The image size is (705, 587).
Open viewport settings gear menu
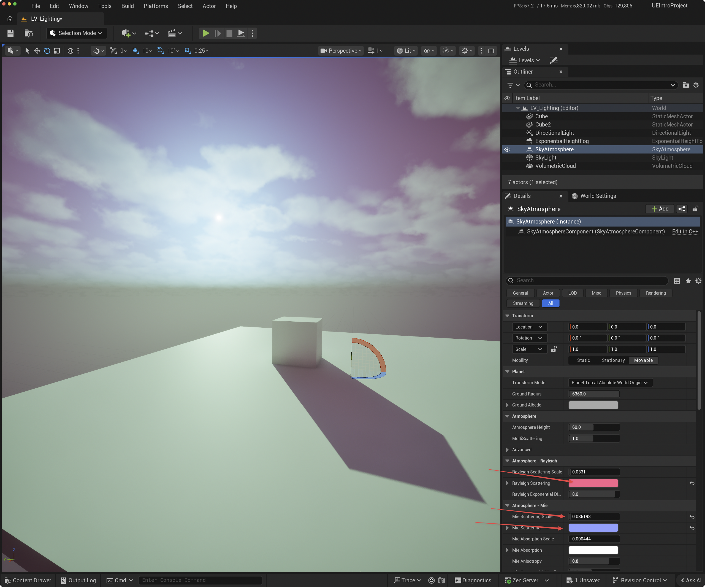point(467,51)
